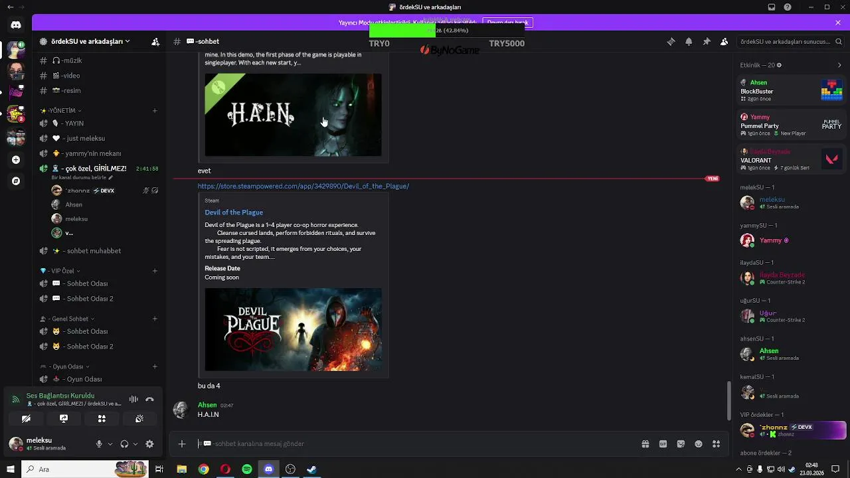Click the Devil of the Plague embed title
The height and width of the screenshot is (478, 850).
[234, 212]
